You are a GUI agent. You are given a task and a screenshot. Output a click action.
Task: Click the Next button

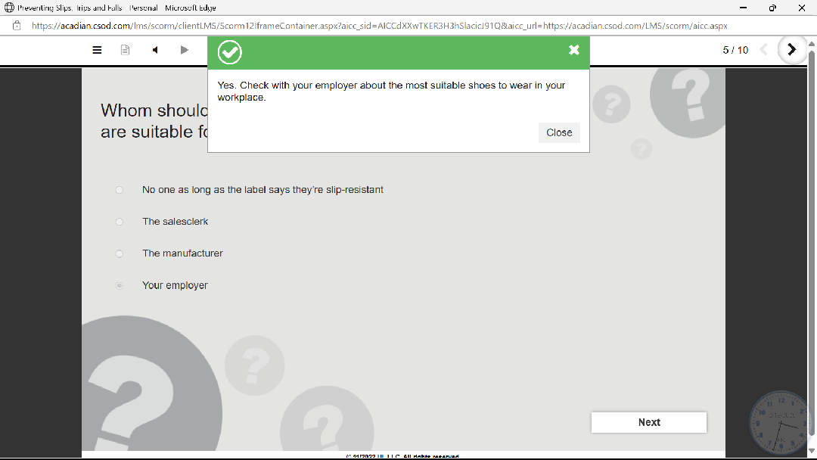coord(648,422)
